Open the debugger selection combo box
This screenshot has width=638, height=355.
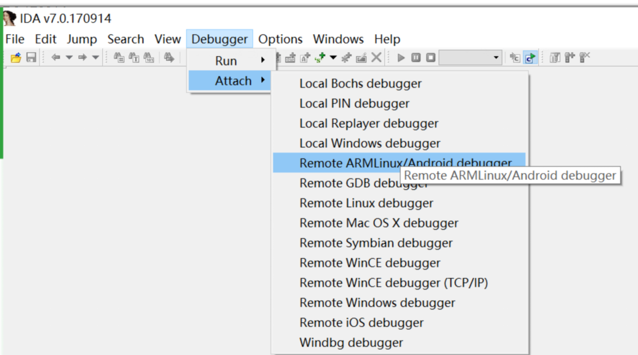[471, 57]
